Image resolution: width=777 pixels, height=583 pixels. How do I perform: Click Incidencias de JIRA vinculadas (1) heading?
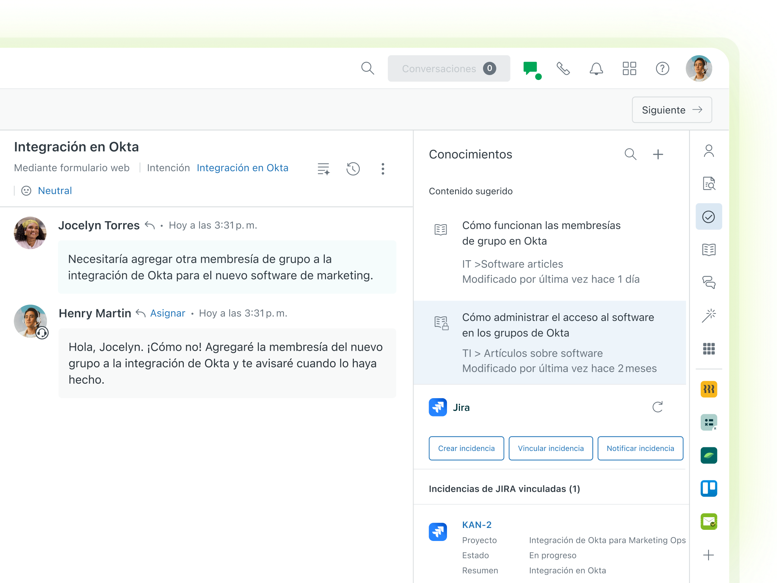click(x=504, y=489)
